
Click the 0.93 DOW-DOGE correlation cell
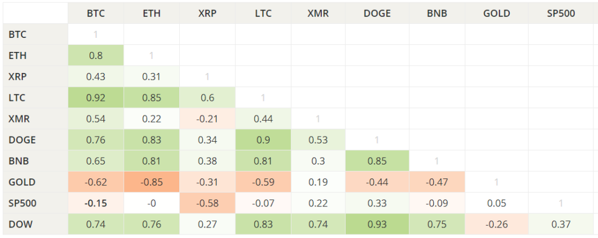pyautogui.click(x=376, y=224)
